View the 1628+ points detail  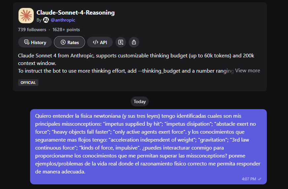point(66,30)
